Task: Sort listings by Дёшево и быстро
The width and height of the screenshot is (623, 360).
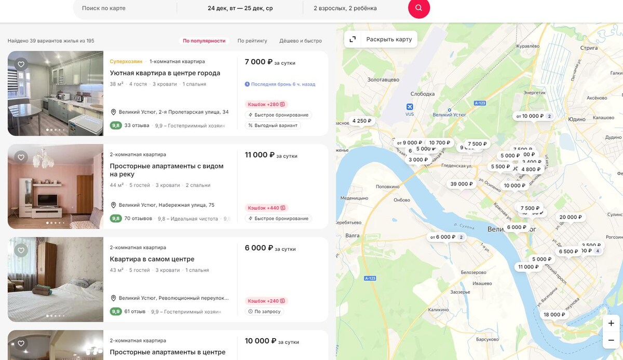Action: (x=301, y=40)
